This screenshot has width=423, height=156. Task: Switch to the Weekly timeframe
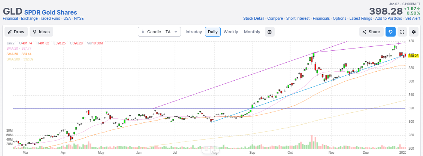231,32
